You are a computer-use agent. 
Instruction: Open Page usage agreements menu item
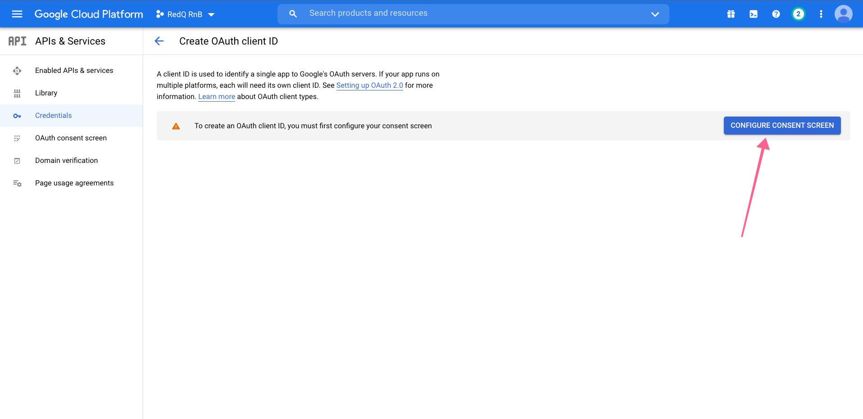coord(72,183)
